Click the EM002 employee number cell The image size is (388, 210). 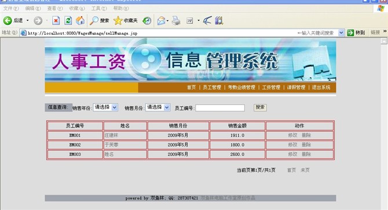pyautogui.click(x=75, y=145)
